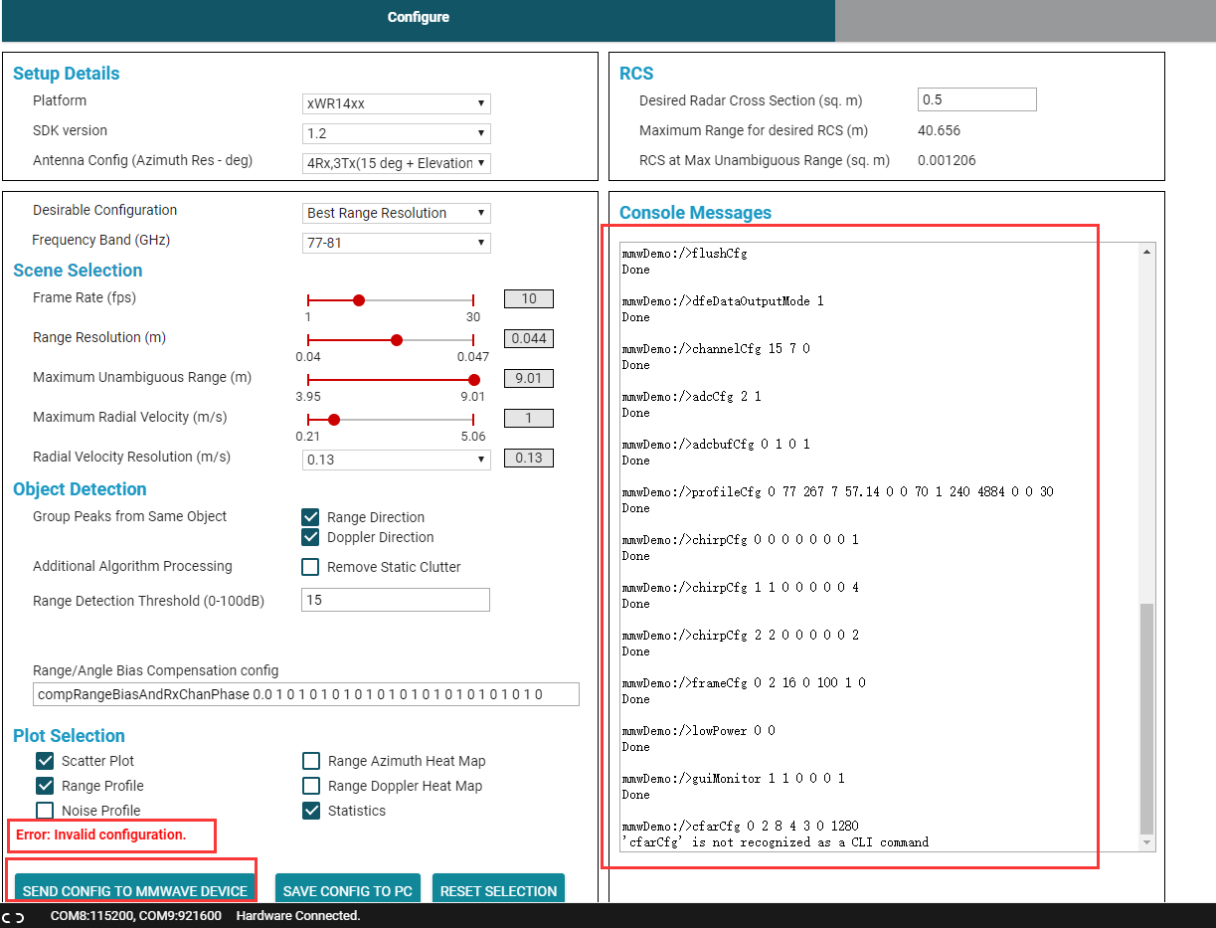Click the console messages scrollbar thumb
This screenshot has height=928, width=1216.
click(1147, 718)
